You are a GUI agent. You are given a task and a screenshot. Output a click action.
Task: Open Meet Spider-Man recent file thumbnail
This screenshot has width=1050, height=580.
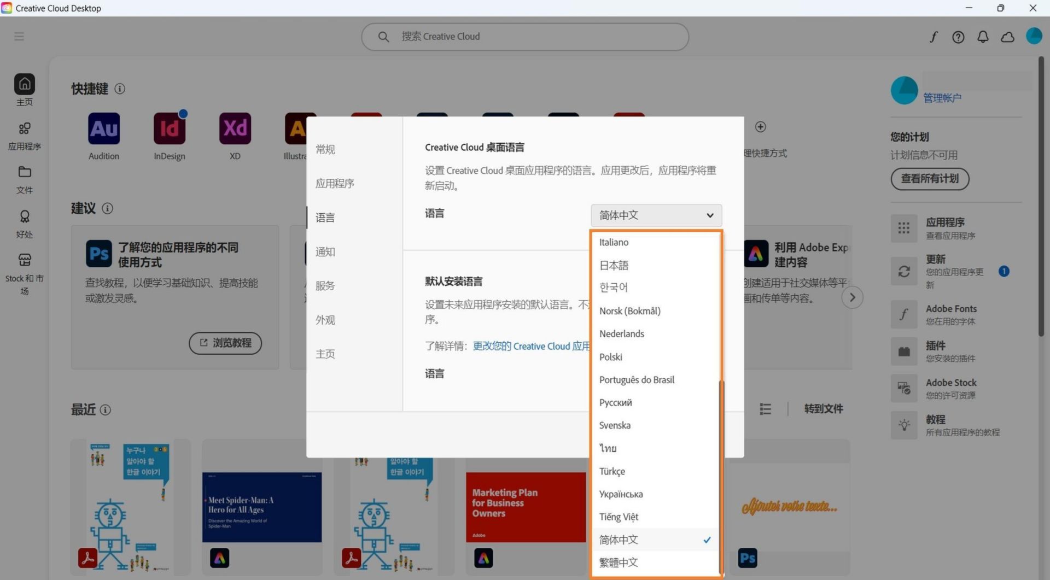[x=262, y=507]
